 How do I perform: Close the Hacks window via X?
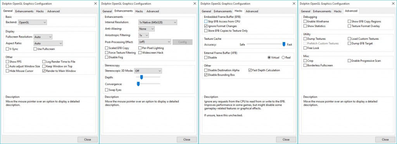(x=294, y=3)
